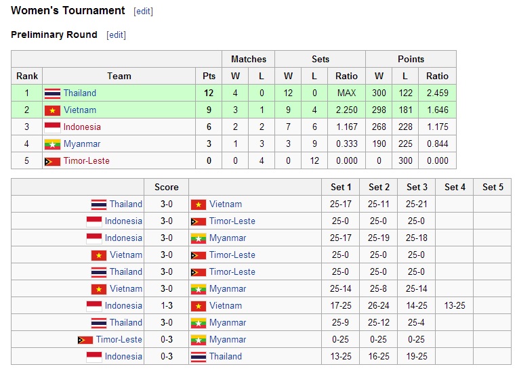Click Thailand flag icon in standings table
The image size is (517, 373).
(x=52, y=93)
